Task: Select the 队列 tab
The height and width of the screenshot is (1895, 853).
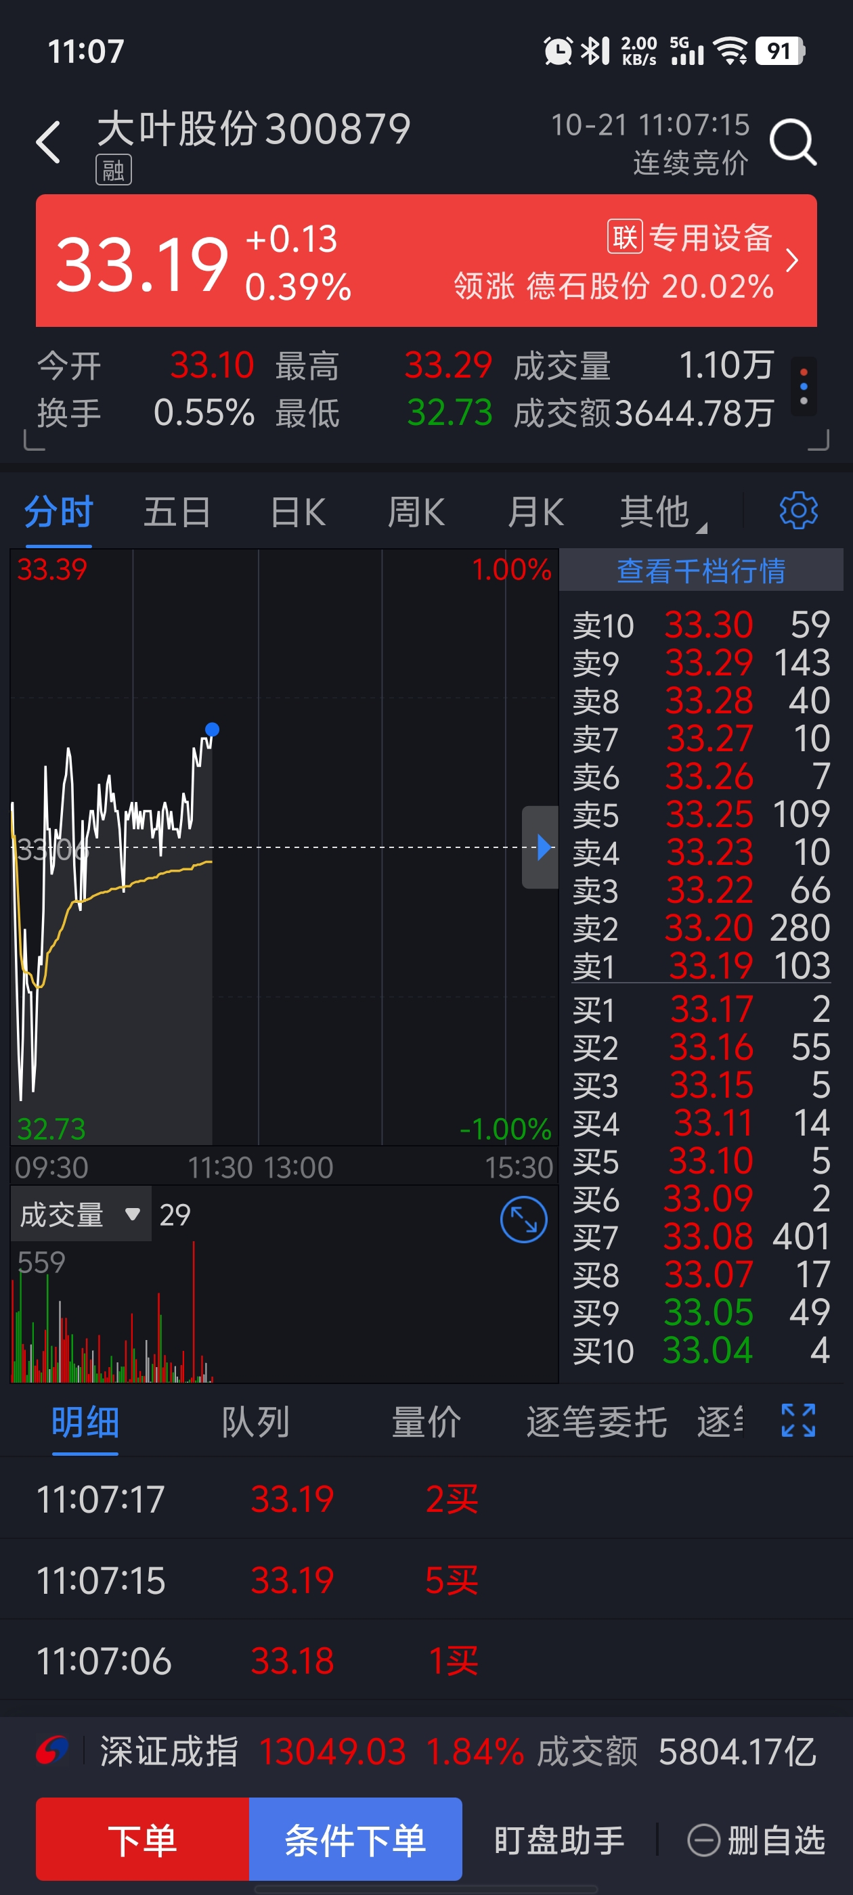Action: (x=255, y=1422)
